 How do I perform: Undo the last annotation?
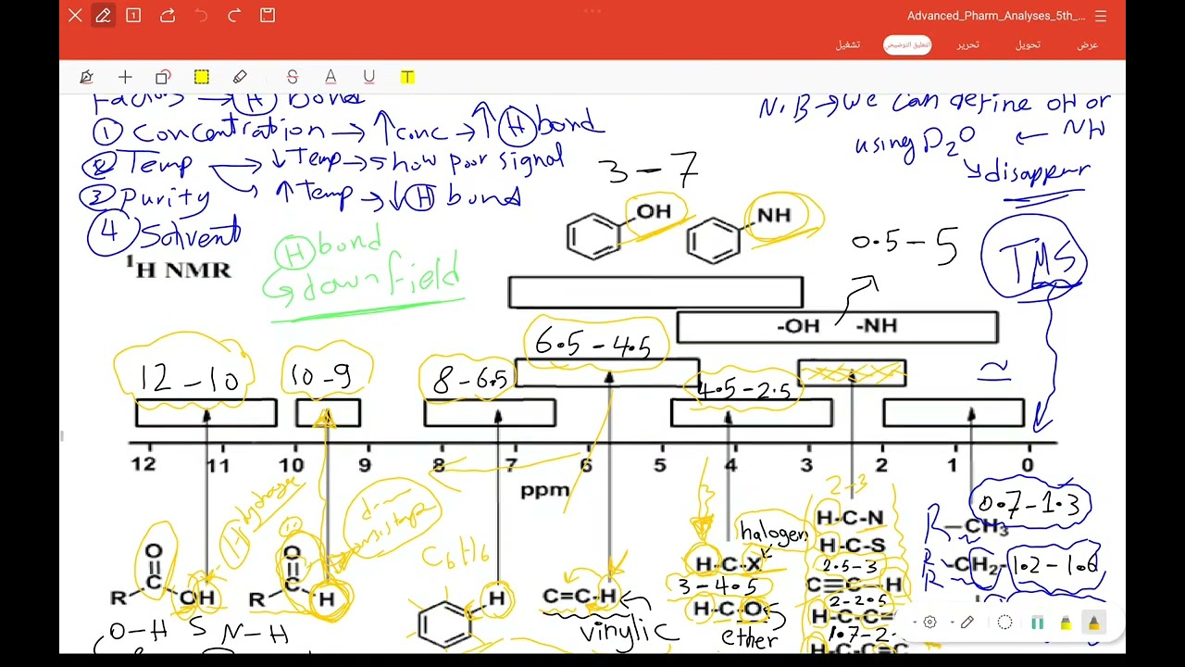point(201,16)
